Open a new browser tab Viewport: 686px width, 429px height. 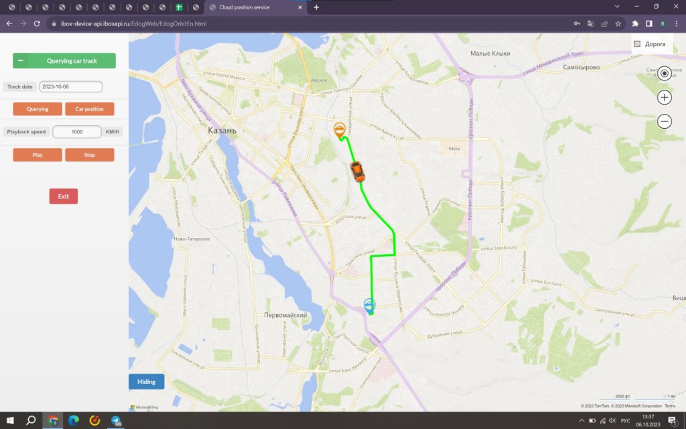316,7
